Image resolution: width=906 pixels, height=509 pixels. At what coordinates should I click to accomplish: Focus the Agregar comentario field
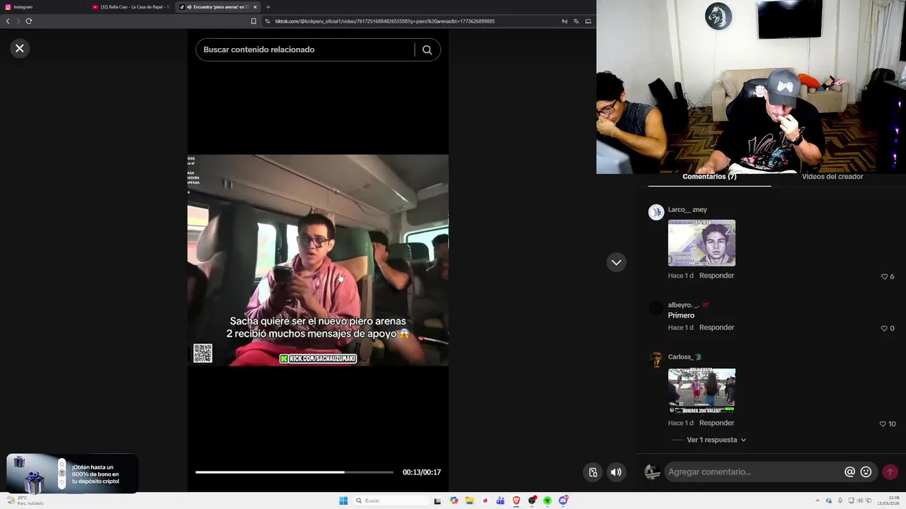pyautogui.click(x=754, y=472)
